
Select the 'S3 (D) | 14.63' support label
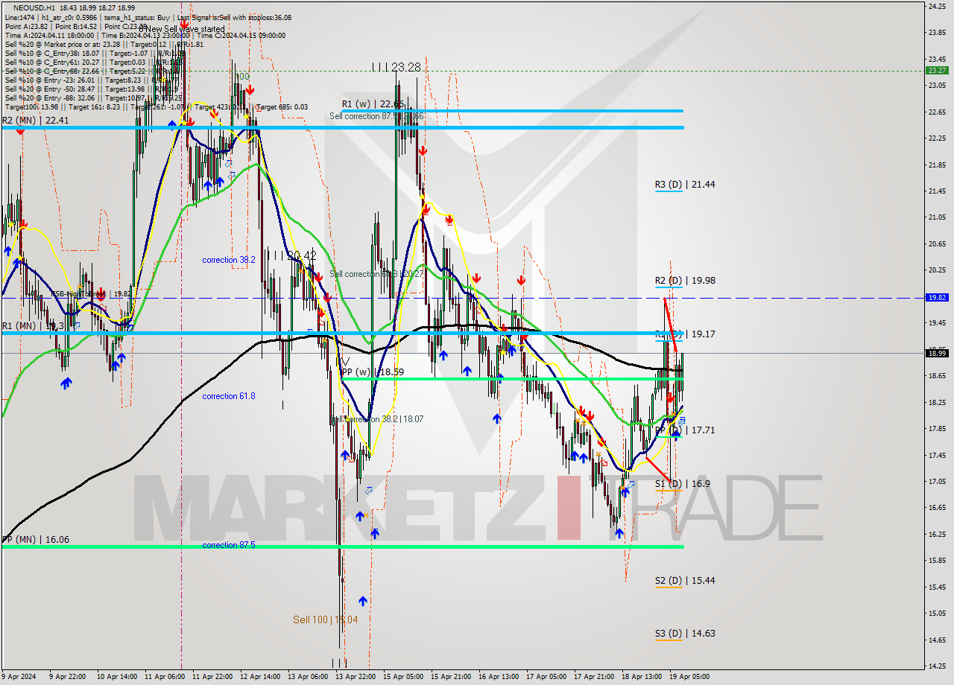tap(685, 634)
